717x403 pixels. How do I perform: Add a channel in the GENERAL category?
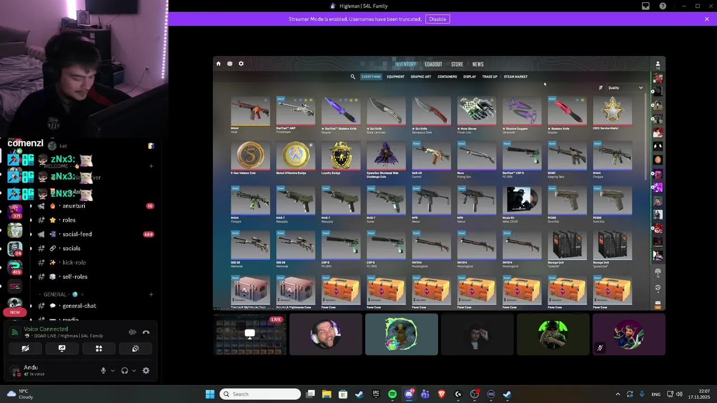pyautogui.click(x=151, y=294)
